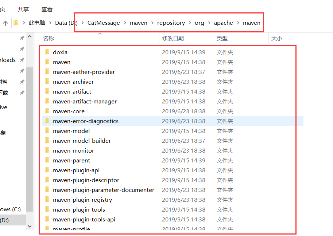Select the maven folder icon in list
This screenshot has height=236, width=333.
[x=47, y=62]
